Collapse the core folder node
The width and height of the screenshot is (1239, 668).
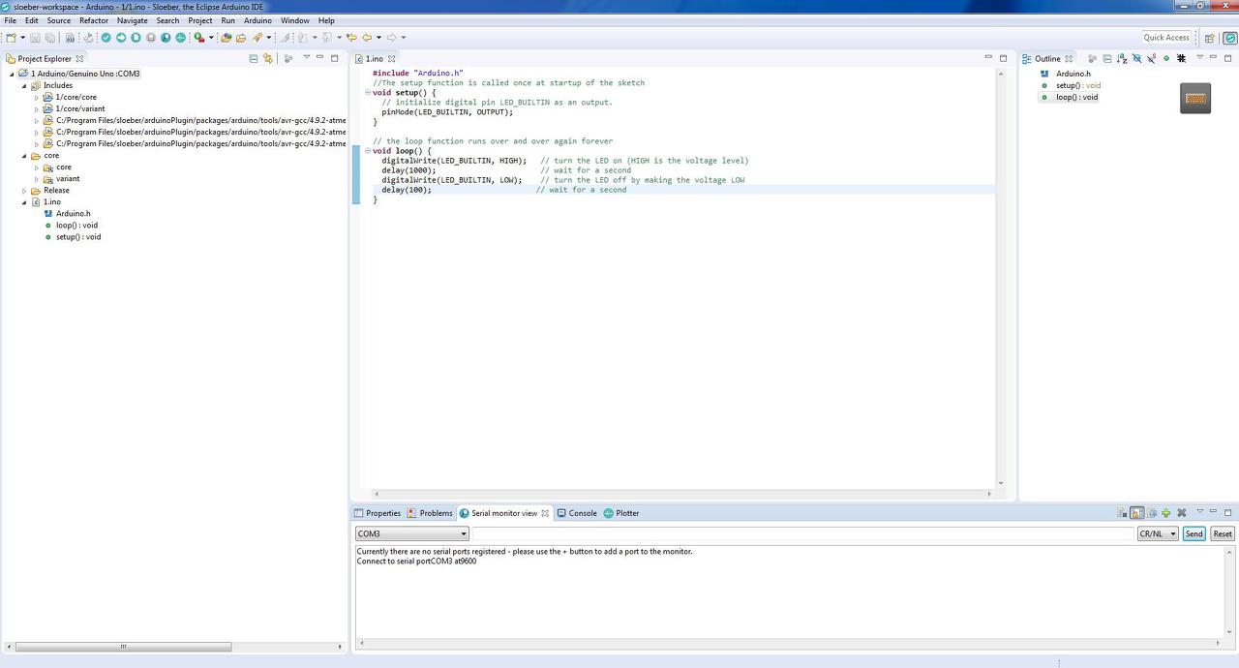[x=24, y=156]
